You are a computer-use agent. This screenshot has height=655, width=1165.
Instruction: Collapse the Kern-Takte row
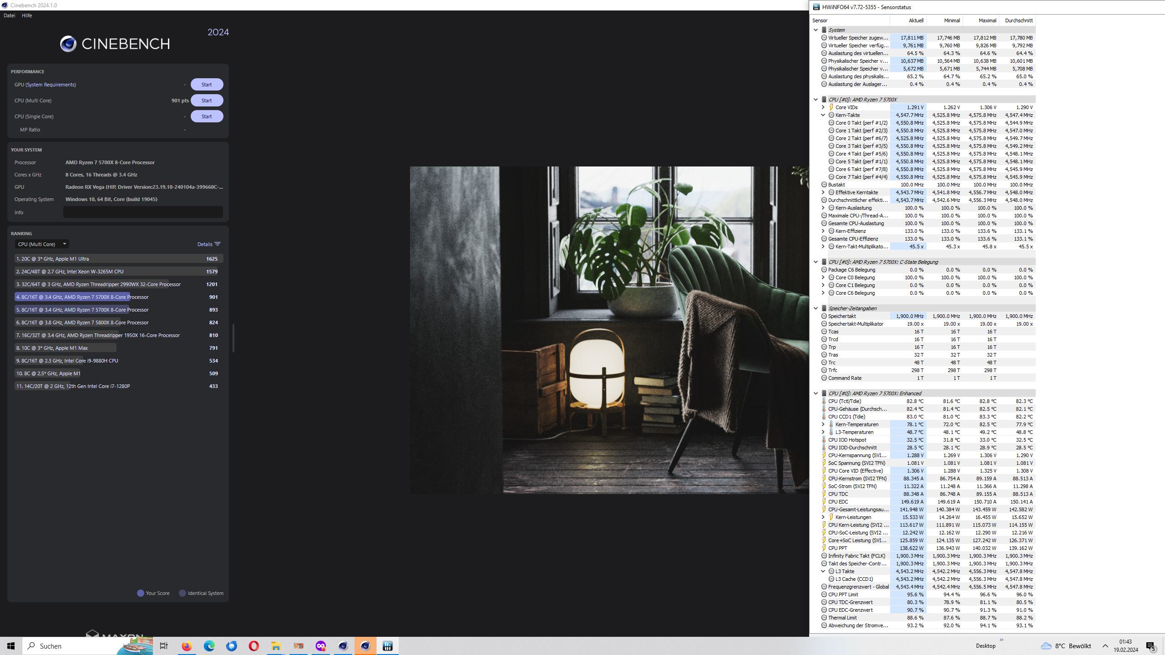(x=823, y=115)
